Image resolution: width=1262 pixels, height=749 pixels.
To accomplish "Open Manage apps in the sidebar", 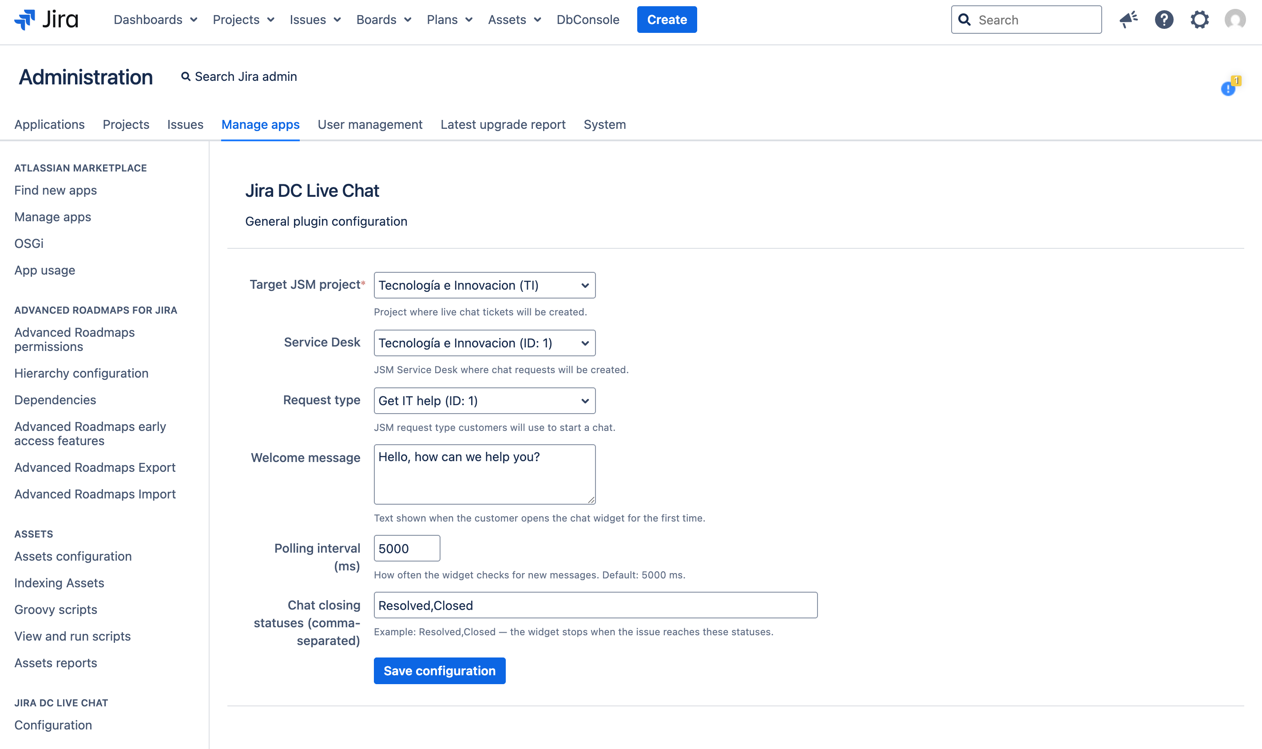I will click(52, 217).
